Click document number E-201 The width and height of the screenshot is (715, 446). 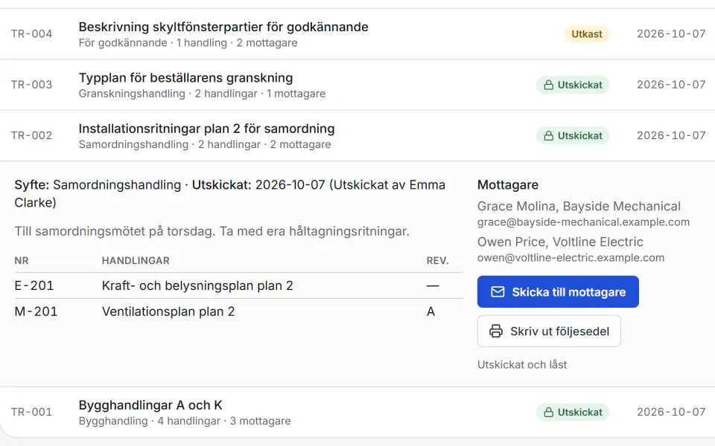[34, 285]
